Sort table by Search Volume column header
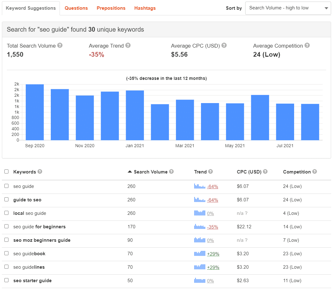Image resolution: width=333 pixels, height=290 pixels. click(151, 172)
